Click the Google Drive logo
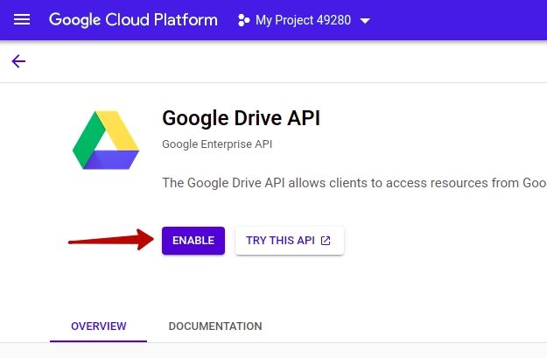 [106, 140]
